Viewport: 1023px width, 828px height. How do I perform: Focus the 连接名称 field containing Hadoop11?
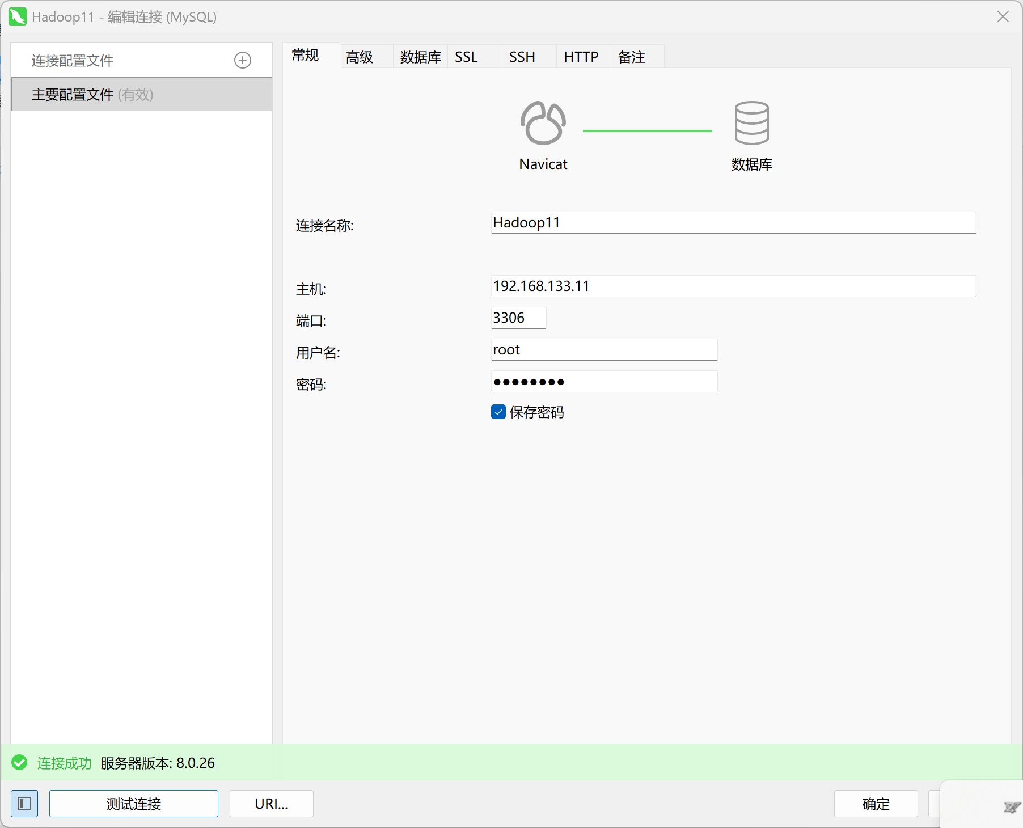[x=733, y=222]
